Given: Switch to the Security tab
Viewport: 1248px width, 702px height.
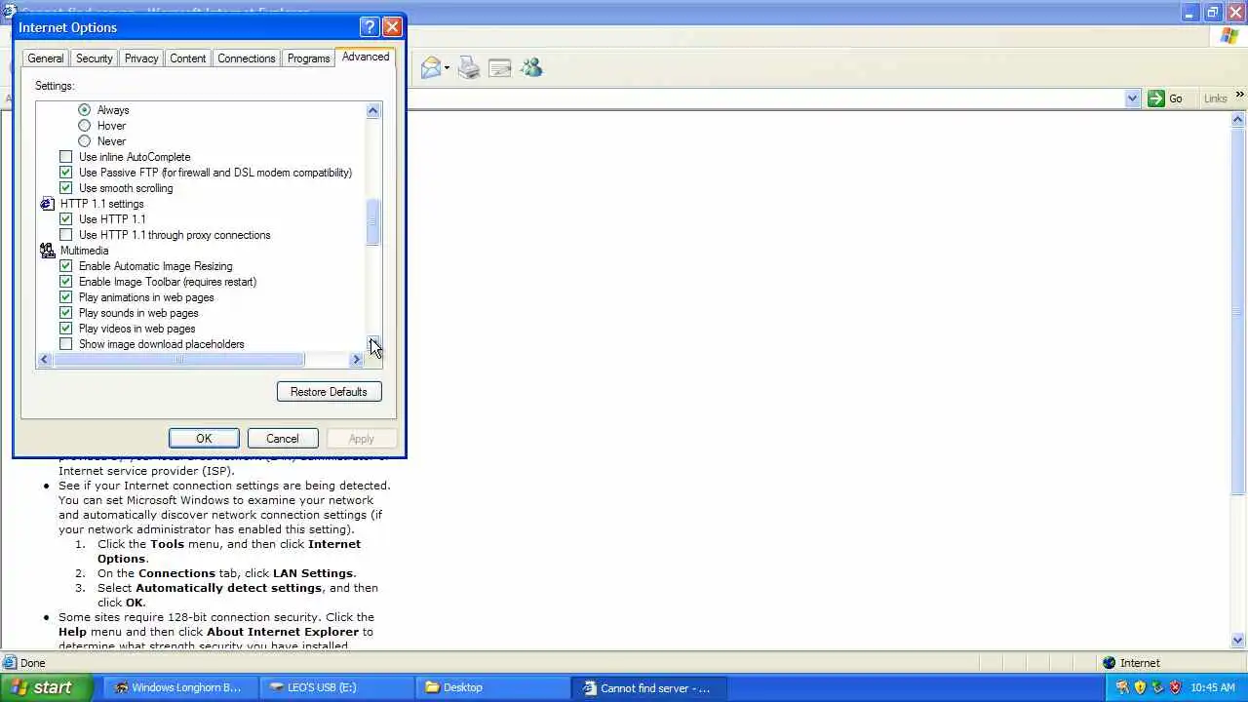Looking at the screenshot, I should (95, 58).
